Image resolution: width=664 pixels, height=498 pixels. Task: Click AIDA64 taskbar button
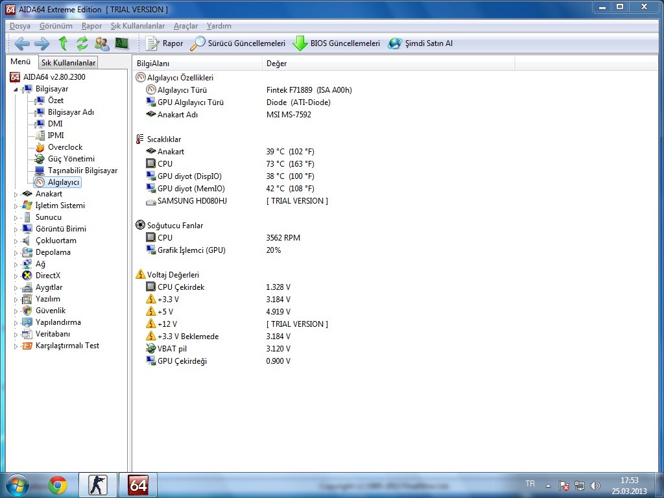click(138, 485)
